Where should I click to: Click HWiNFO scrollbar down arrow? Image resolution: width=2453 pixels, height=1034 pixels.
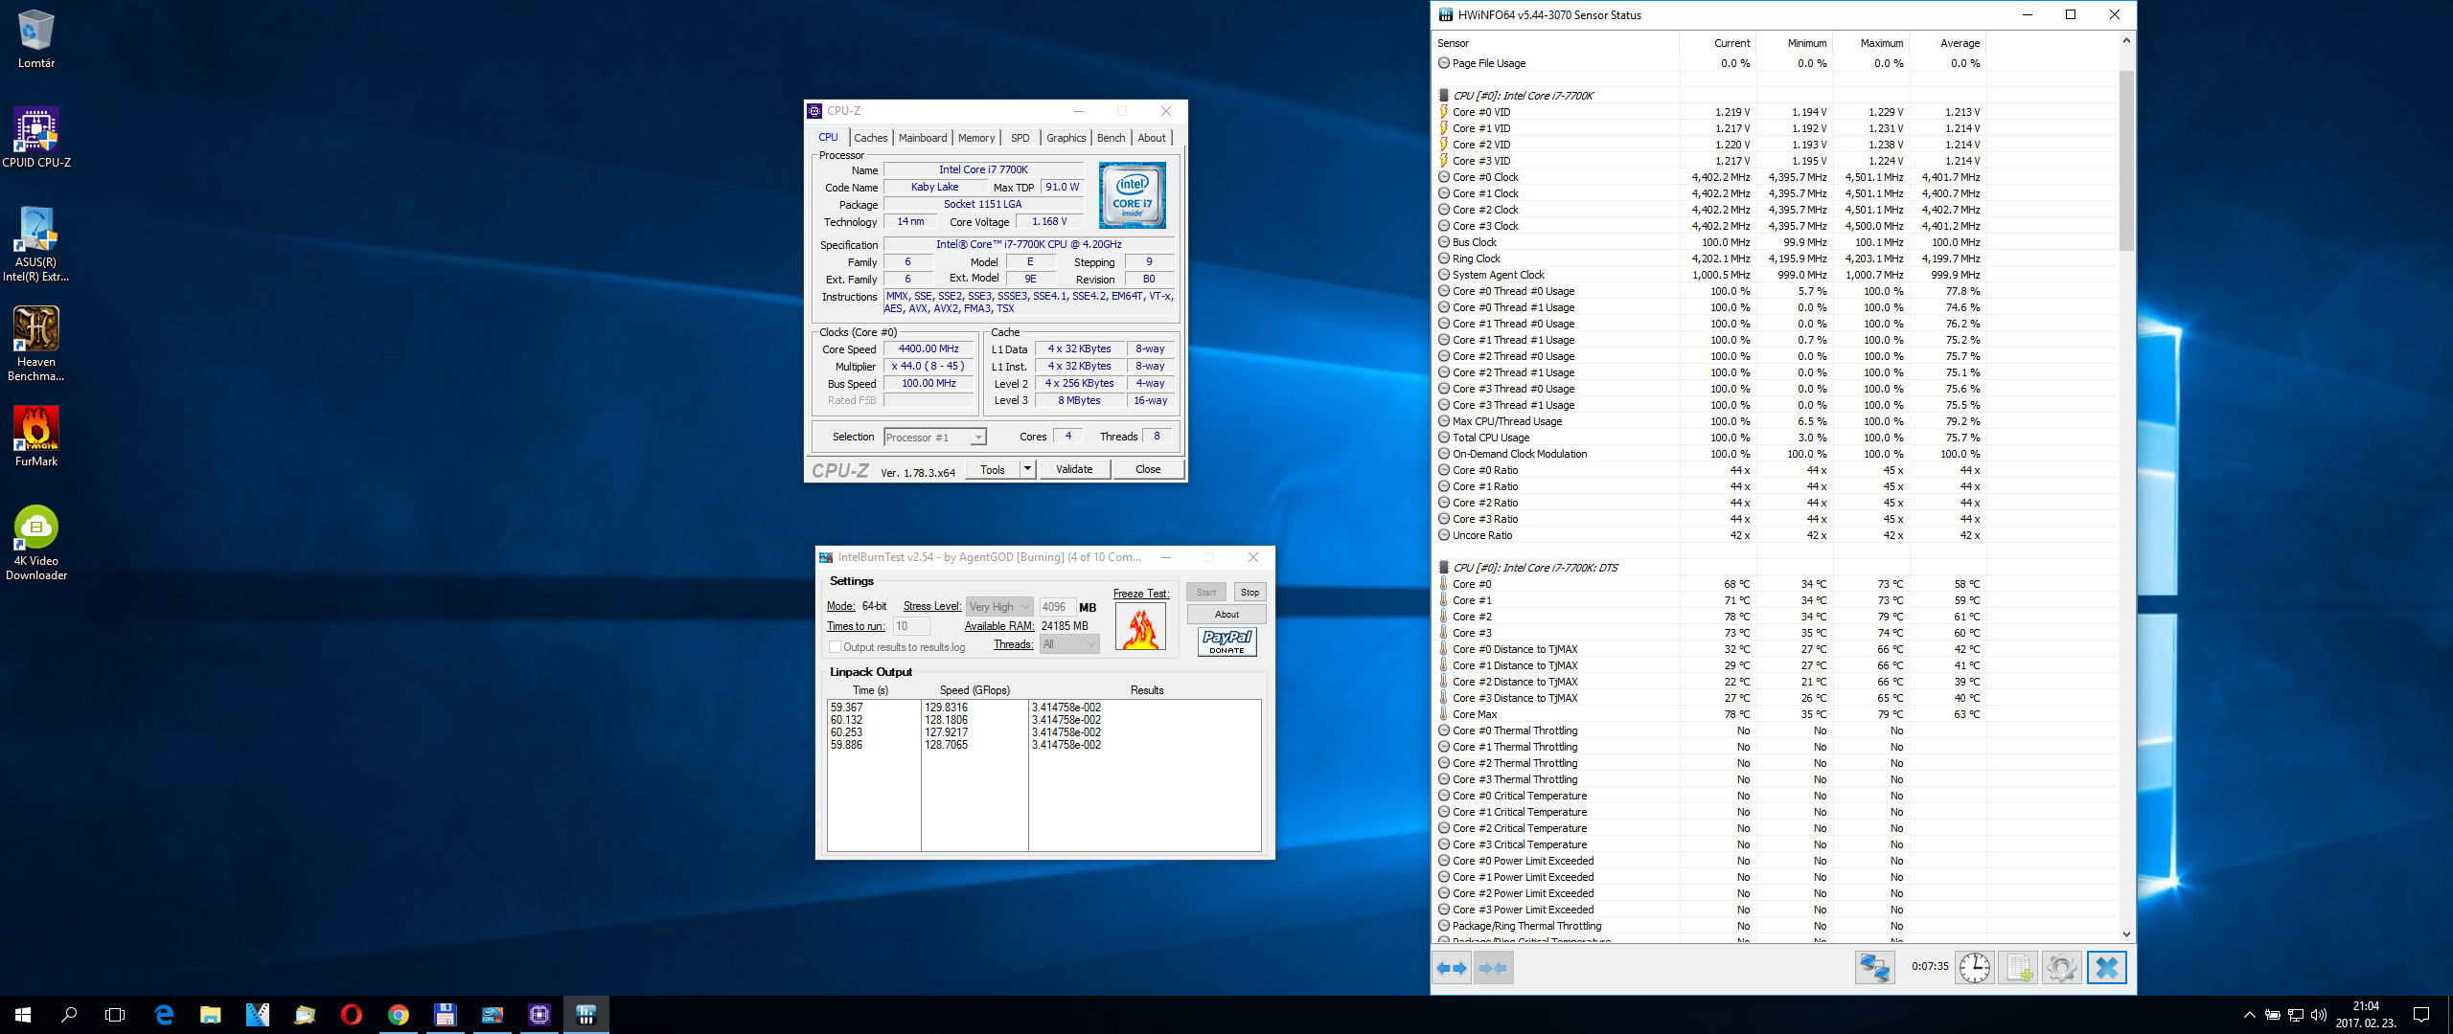[x=2126, y=934]
